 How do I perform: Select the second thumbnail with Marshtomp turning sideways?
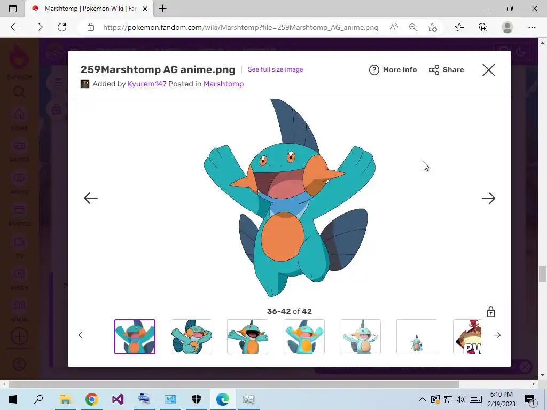tap(191, 337)
